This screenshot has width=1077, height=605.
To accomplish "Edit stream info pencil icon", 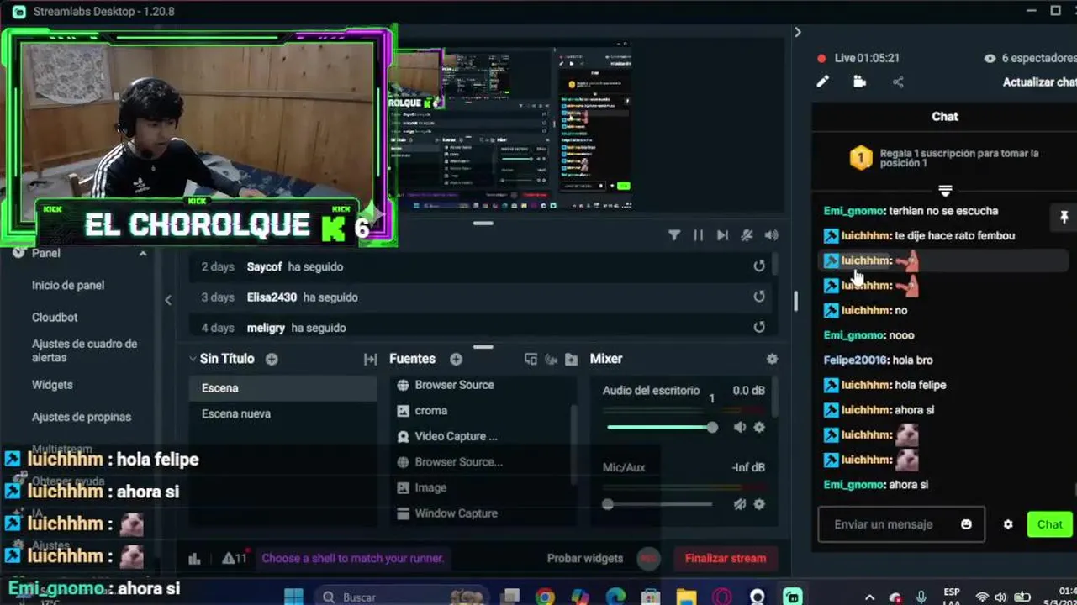I will (x=822, y=82).
